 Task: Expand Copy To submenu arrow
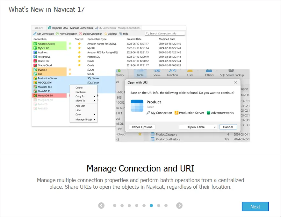[x=94, y=96]
